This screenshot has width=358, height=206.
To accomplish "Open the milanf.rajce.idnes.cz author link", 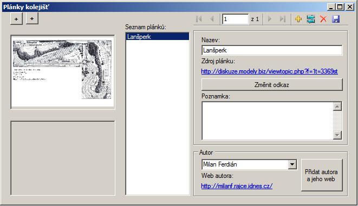I will coord(237,186).
